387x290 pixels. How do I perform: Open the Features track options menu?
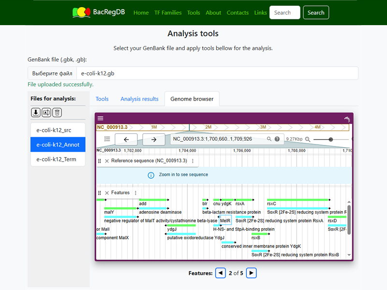pyautogui.click(x=135, y=193)
